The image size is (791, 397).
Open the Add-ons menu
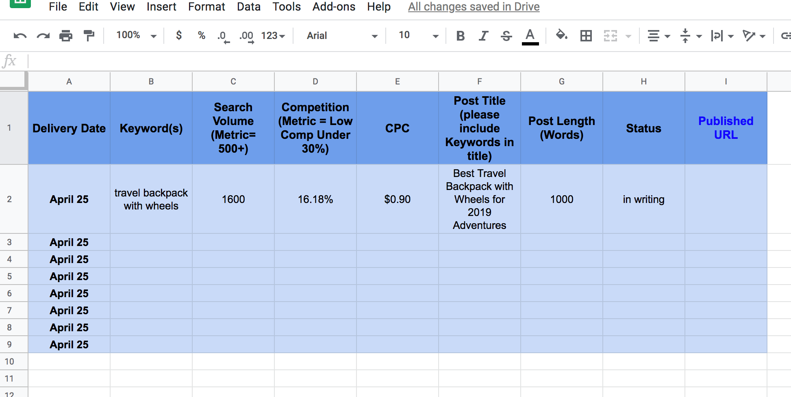pyautogui.click(x=334, y=7)
